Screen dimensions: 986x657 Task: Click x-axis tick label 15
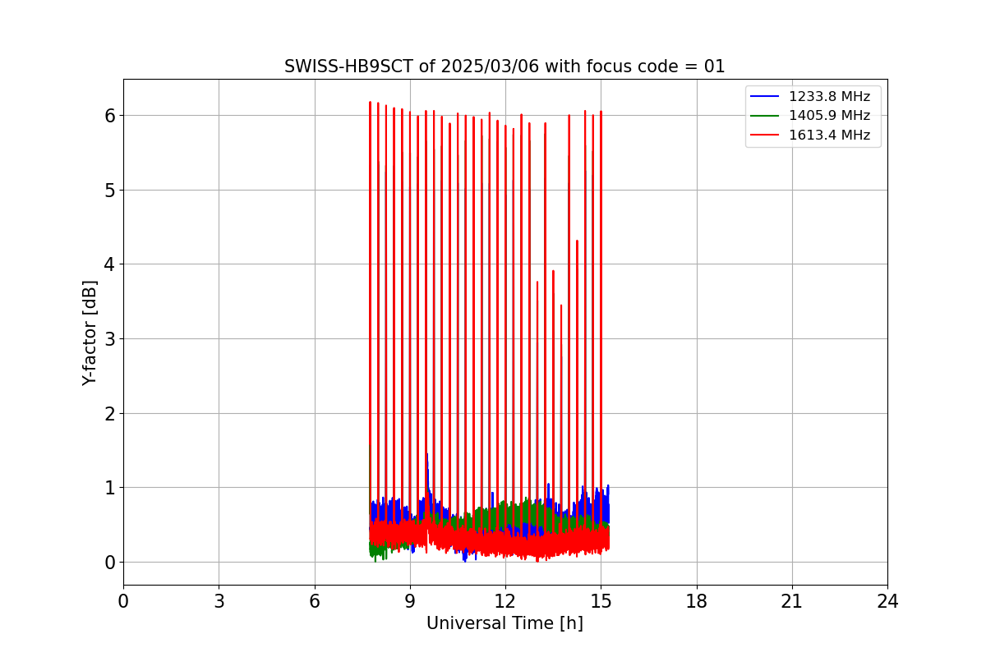click(601, 601)
